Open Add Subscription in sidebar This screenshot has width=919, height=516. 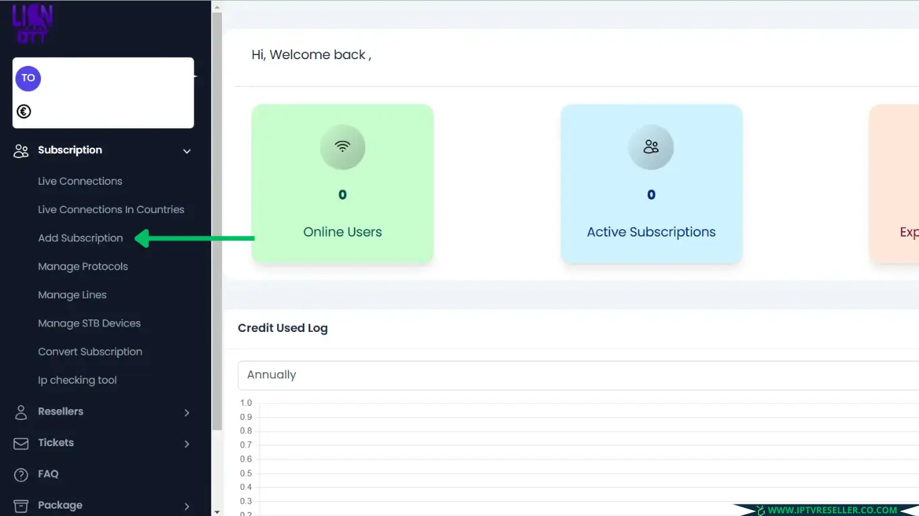(x=81, y=238)
